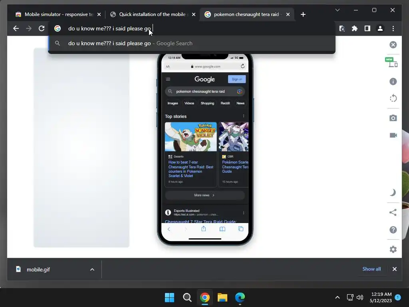Select the Videos filter
409x307 pixels.
coord(189,103)
